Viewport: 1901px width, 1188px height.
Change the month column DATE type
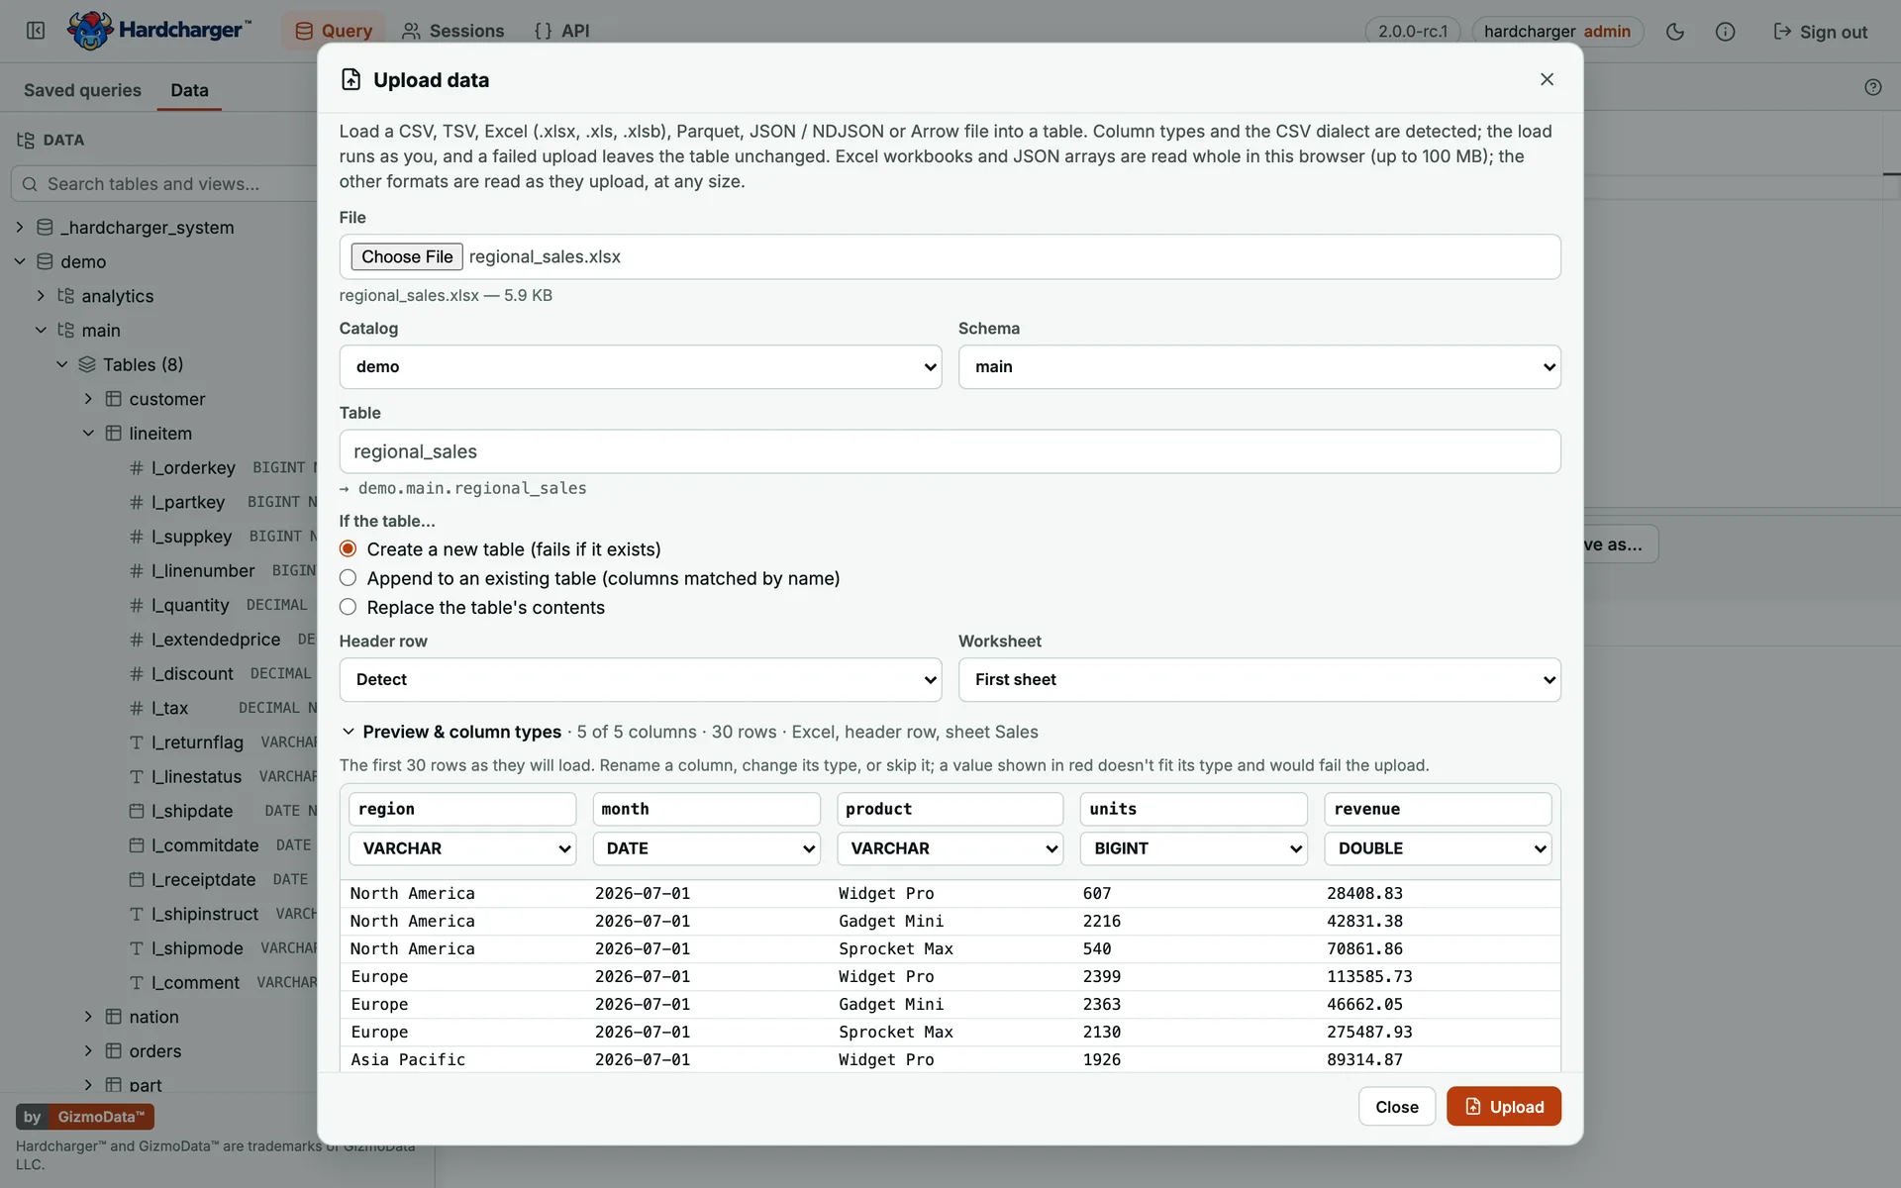706,848
